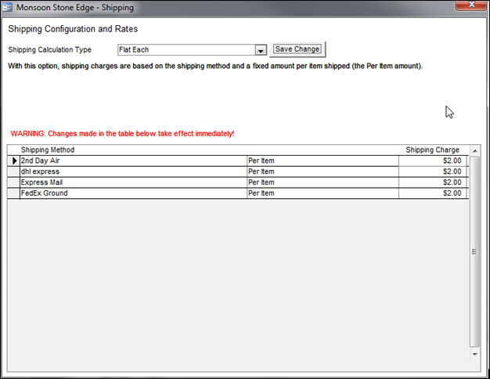The height and width of the screenshot is (379, 490).
Task: Click the row selector arrow beside 2nd Day Air
Action: 14,161
